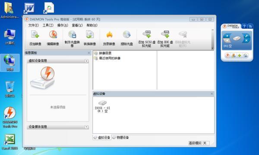Click the 未选择项目 text in info panel
Viewport: 259px width, 155px height.
58,107
